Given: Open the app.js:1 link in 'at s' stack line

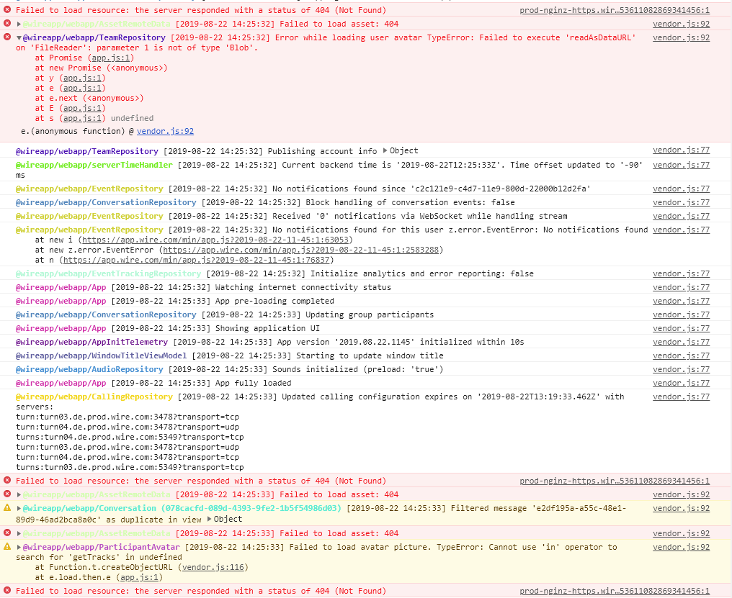Looking at the screenshot, I should point(82,118).
